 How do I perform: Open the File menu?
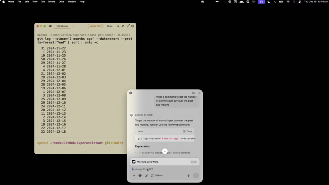pyautogui.click(x=19, y=2)
